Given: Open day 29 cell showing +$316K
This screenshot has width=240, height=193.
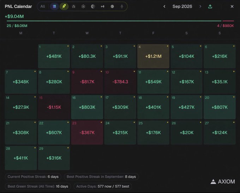Looking at the screenshot, I should click(x=54, y=158).
